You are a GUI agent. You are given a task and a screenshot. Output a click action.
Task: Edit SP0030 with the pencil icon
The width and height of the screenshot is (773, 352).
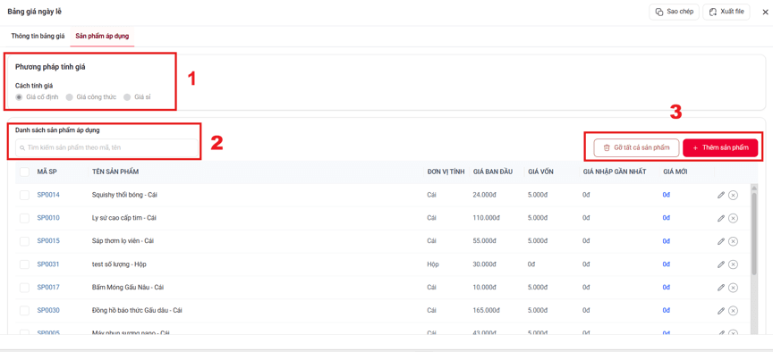point(721,311)
